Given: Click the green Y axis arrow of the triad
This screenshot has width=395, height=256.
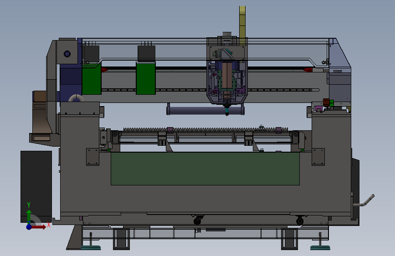Looking at the screenshot, I should point(29,216).
